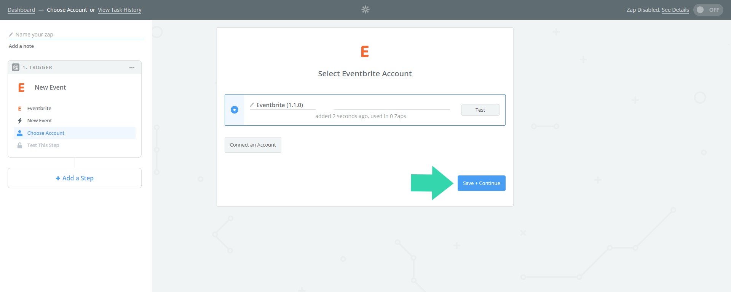Add a Step to the zap
The image size is (731, 292).
75,178
